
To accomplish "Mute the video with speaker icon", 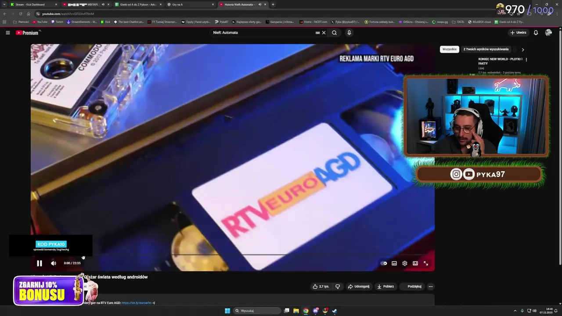I will tap(54, 263).
